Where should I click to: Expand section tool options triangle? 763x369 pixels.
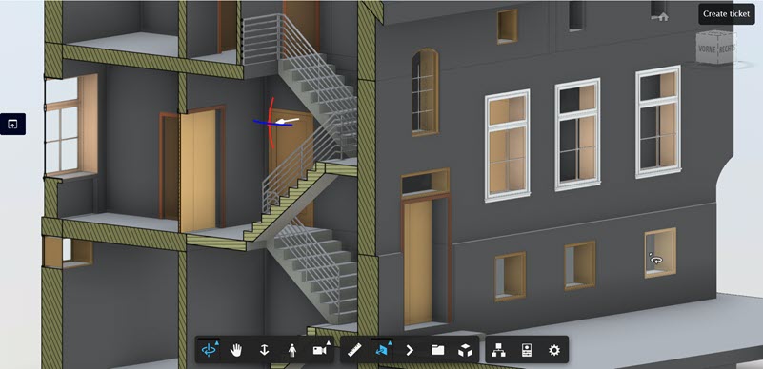390,342
